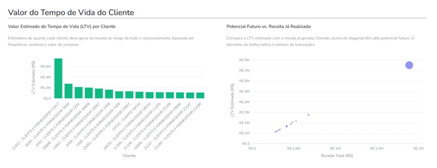Click 'LTV Estimado (R$)' axis title on bar chart
This screenshot has width=437, height=168.
33,78
